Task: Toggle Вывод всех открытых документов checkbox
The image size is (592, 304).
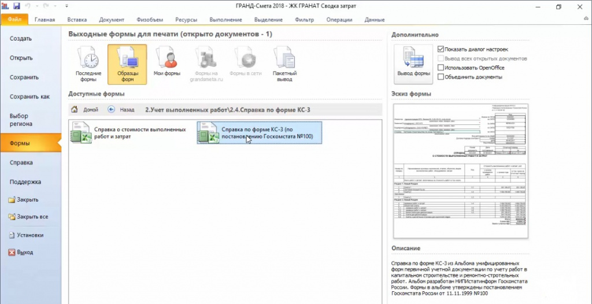Action: [441, 58]
